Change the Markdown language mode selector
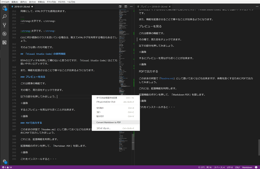 [247, 167]
